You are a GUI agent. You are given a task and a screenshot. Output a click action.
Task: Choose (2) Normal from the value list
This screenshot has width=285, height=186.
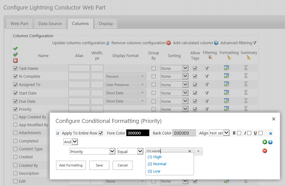157,164
